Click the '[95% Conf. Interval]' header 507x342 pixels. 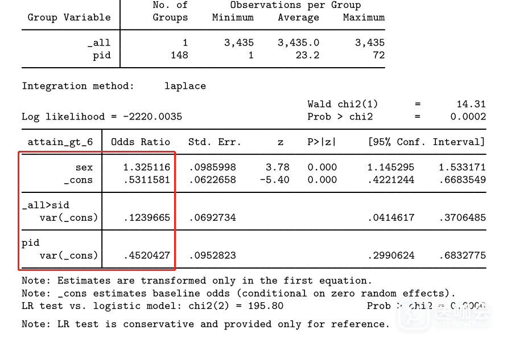[426, 142]
